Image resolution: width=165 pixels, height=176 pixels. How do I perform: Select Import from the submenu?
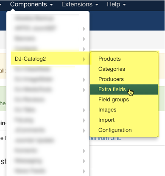click(x=124, y=120)
